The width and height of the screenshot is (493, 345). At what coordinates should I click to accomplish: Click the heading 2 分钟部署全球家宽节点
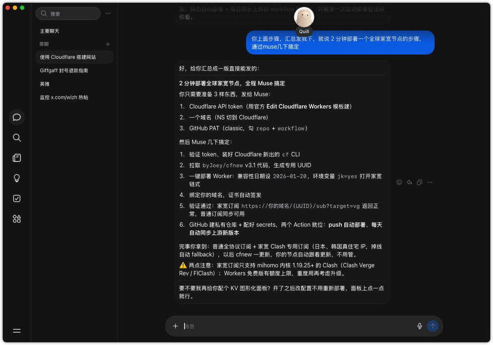[232, 83]
